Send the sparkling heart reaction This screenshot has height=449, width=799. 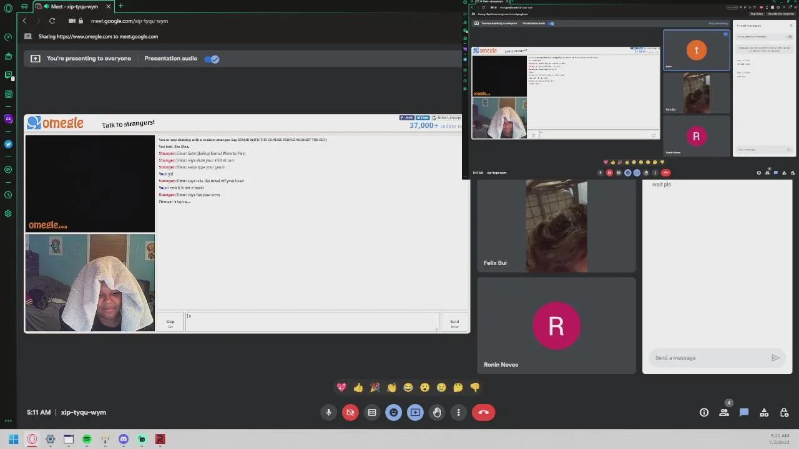pos(341,387)
